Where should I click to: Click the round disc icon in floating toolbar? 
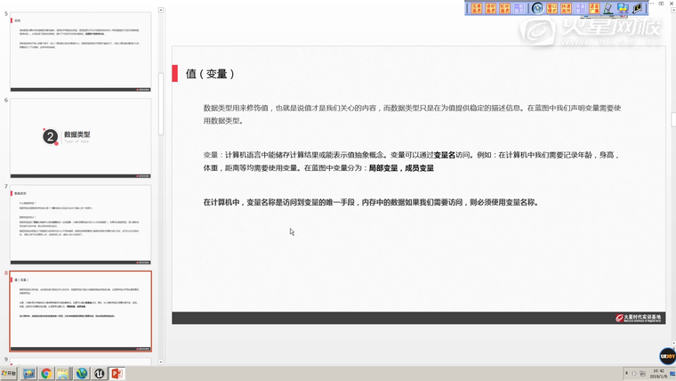537,8
